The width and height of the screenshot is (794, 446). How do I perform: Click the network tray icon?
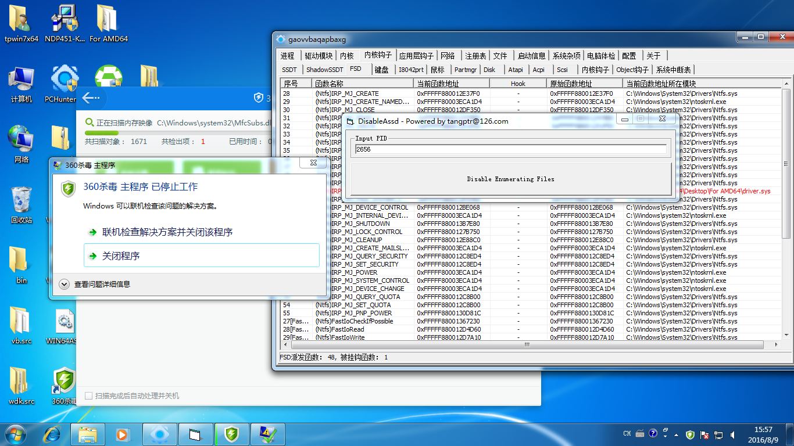pyautogui.click(x=719, y=434)
